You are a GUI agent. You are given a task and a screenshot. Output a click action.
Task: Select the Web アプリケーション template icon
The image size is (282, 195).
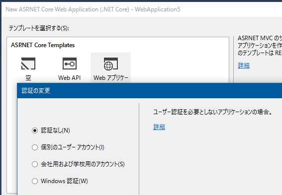tap(110, 64)
